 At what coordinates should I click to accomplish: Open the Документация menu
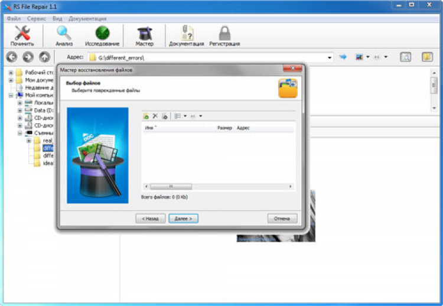click(87, 19)
